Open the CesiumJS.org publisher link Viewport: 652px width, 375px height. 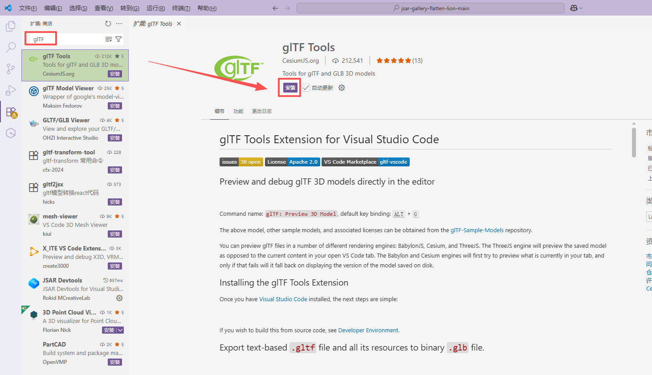point(301,60)
